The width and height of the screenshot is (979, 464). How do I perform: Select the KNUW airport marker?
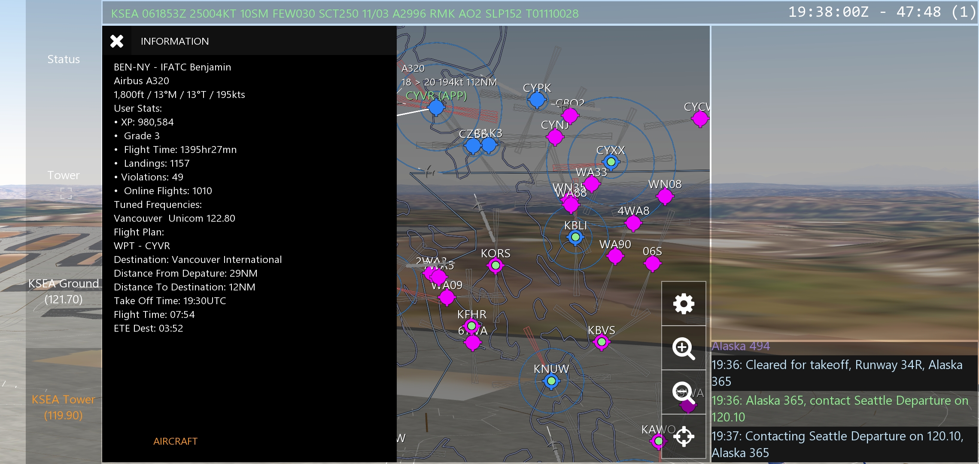point(551,381)
